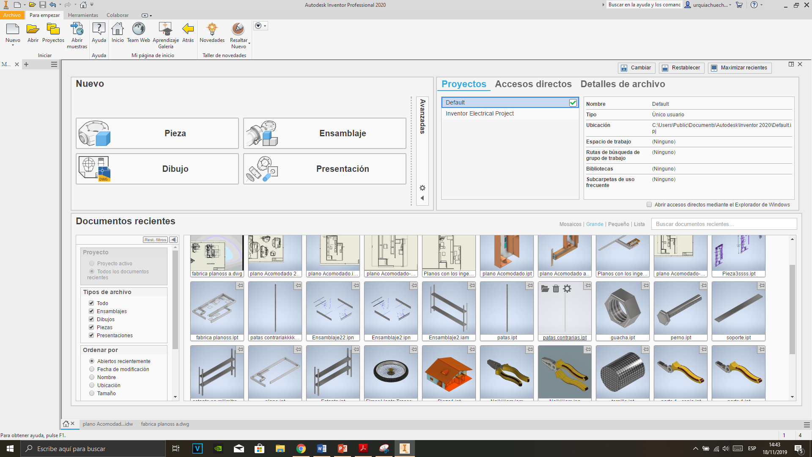Screen dimensions: 812x457
Task: Click Rest. filtros button
Action: (156, 240)
